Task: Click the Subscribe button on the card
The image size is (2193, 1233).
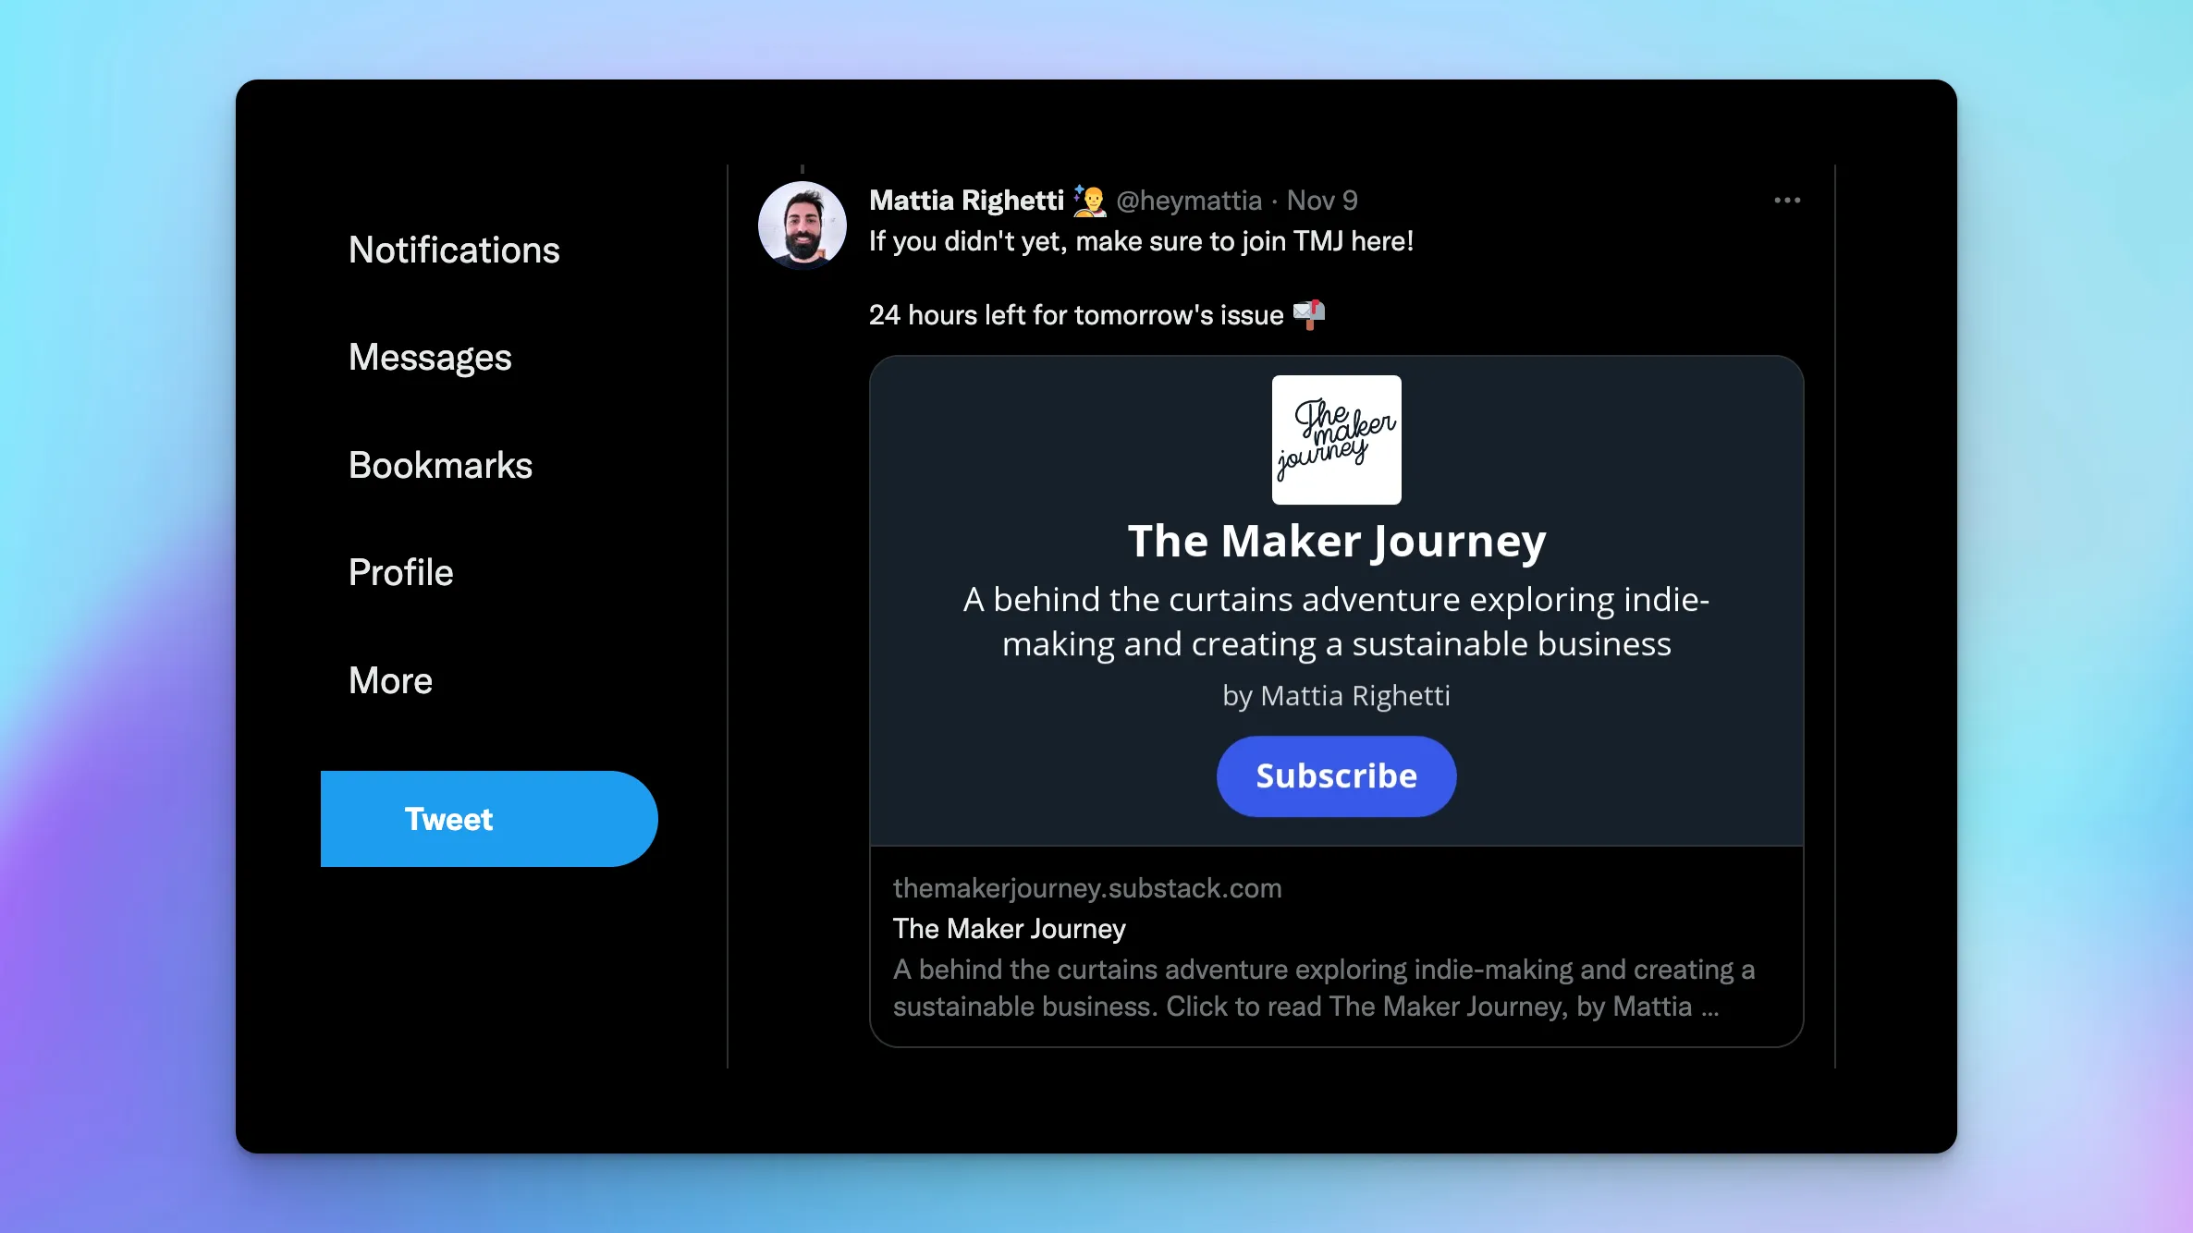Action: pyautogui.click(x=1336, y=776)
